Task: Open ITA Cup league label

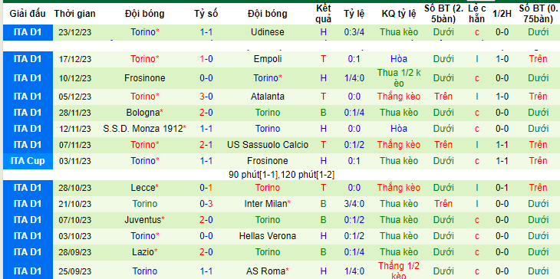Action: click(x=28, y=160)
